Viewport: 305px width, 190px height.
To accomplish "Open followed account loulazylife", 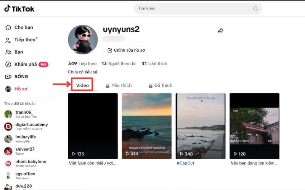I will (x=20, y=139).
